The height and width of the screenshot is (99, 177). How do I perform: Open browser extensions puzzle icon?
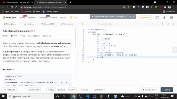[x=165, y=7]
